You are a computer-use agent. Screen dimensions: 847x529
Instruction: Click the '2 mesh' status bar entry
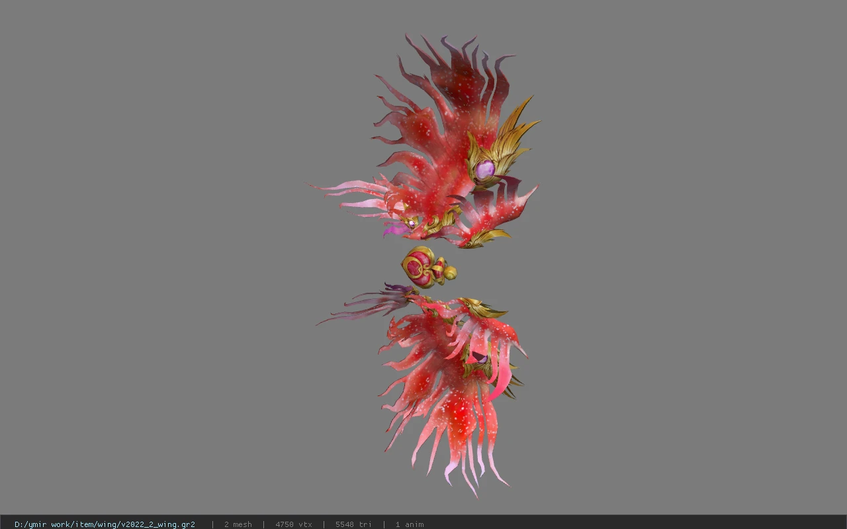(x=238, y=524)
